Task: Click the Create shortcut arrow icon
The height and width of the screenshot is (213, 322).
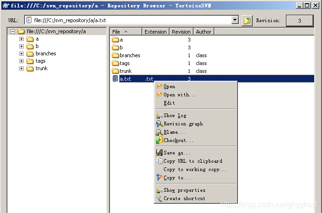Action: [159, 198]
